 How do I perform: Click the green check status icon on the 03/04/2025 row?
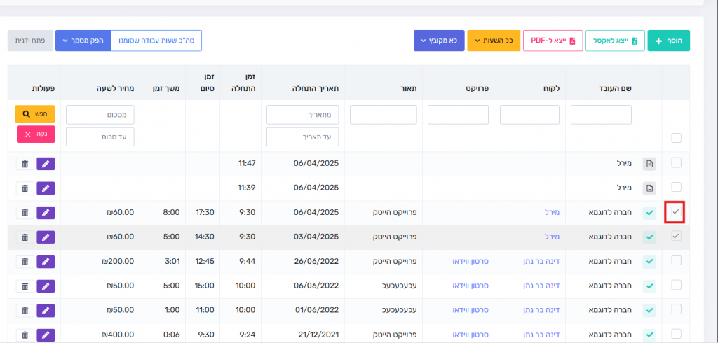click(649, 237)
